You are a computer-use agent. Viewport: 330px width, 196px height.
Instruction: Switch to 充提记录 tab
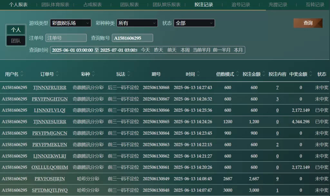pyautogui.click(x=278, y=4)
